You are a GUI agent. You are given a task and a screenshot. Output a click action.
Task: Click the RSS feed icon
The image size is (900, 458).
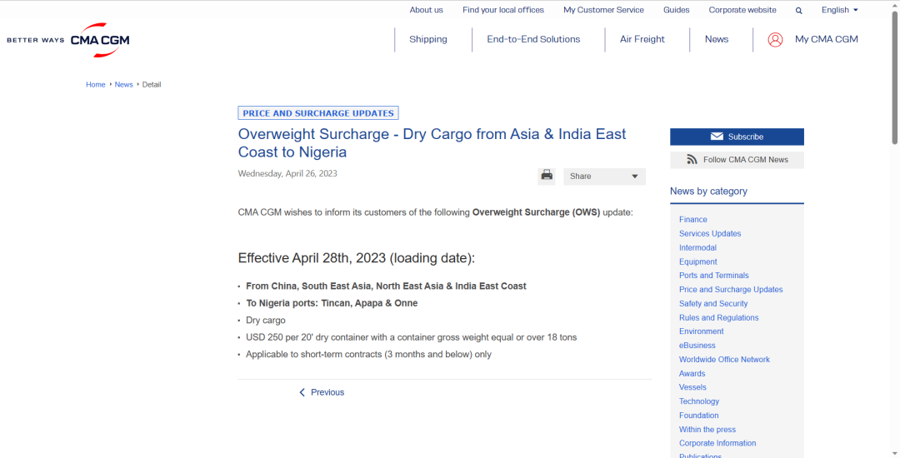(x=692, y=160)
